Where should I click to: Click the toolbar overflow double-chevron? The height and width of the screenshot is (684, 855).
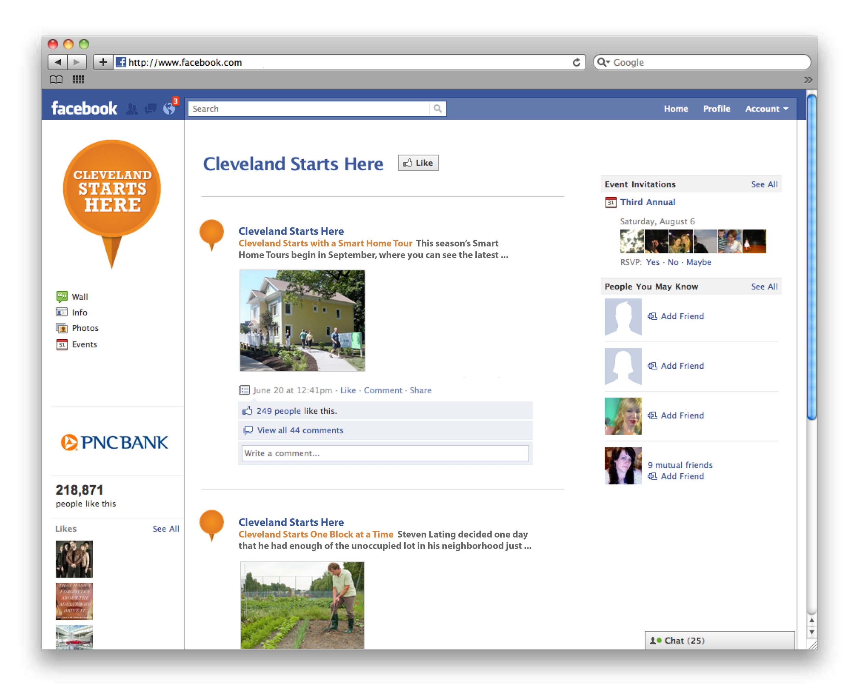point(808,80)
